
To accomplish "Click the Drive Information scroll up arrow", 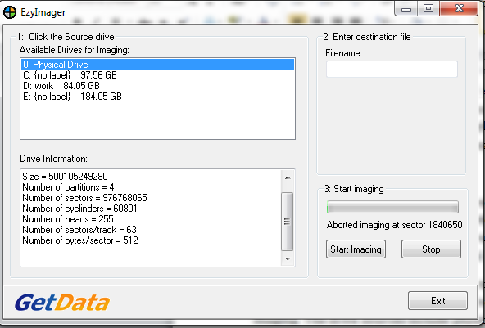I will point(288,177).
